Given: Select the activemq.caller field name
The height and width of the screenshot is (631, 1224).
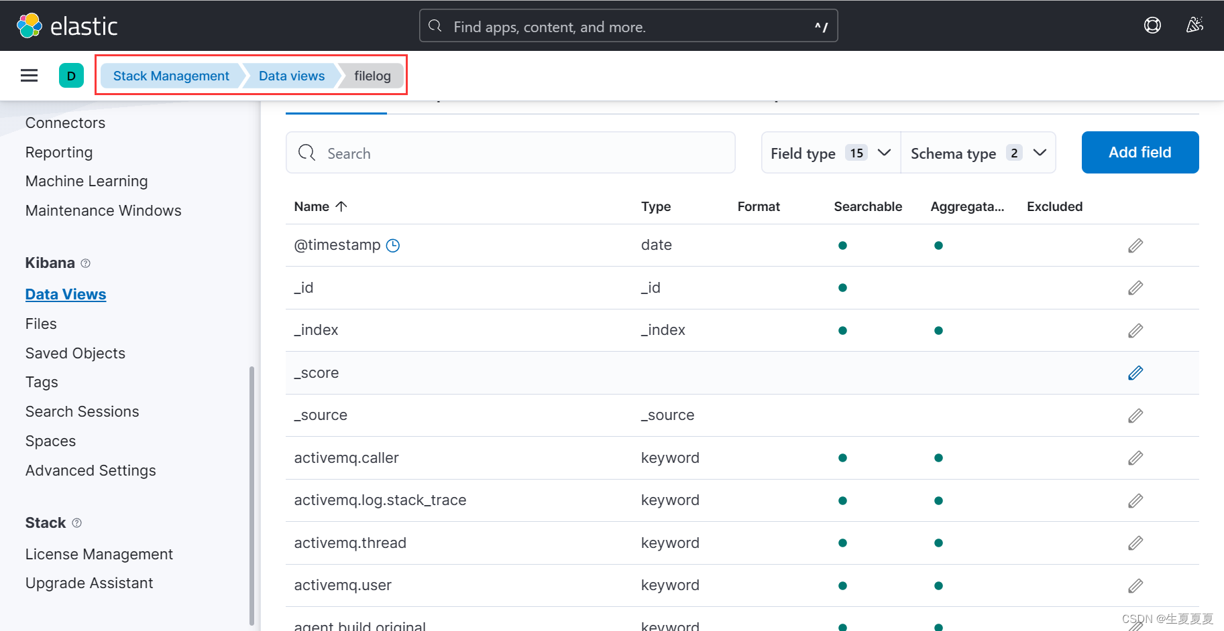Looking at the screenshot, I should (x=346, y=458).
